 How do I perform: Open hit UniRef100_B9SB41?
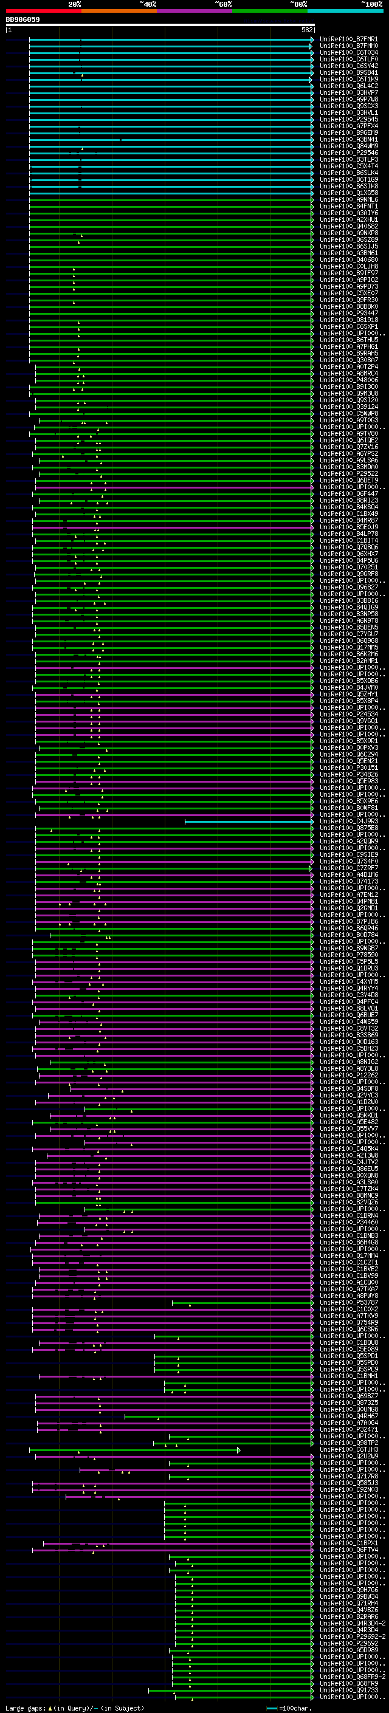pyautogui.click(x=348, y=72)
